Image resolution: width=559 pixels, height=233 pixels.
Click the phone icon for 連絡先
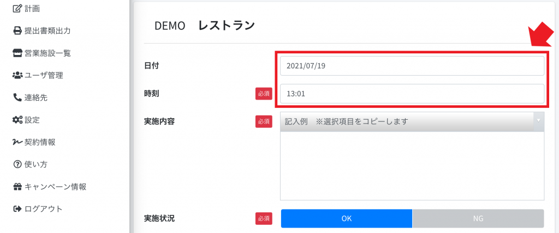(17, 97)
